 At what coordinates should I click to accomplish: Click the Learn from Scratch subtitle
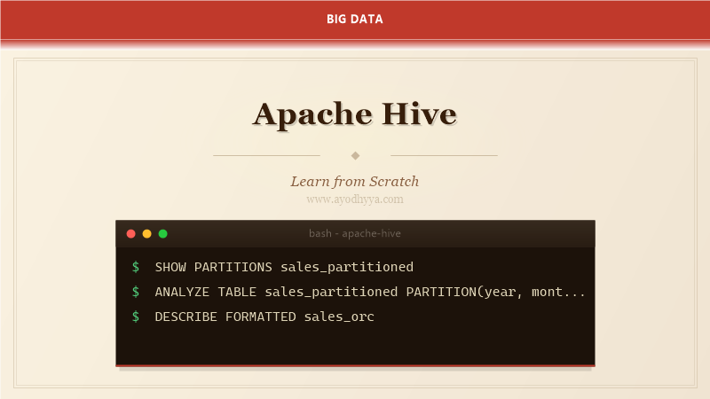point(355,182)
